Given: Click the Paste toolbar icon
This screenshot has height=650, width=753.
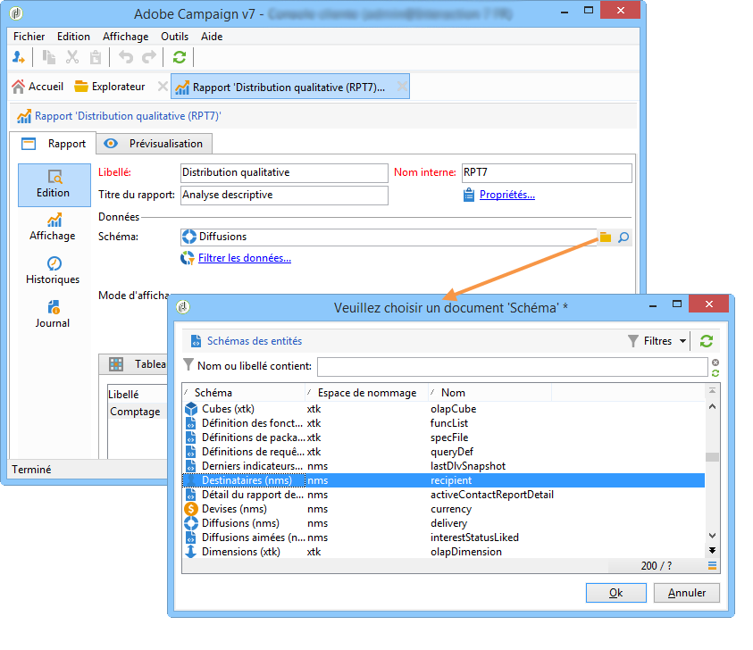Looking at the screenshot, I should (x=96, y=57).
